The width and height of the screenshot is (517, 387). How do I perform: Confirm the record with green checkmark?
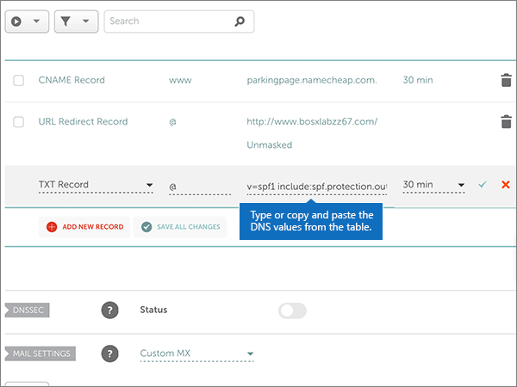483,185
